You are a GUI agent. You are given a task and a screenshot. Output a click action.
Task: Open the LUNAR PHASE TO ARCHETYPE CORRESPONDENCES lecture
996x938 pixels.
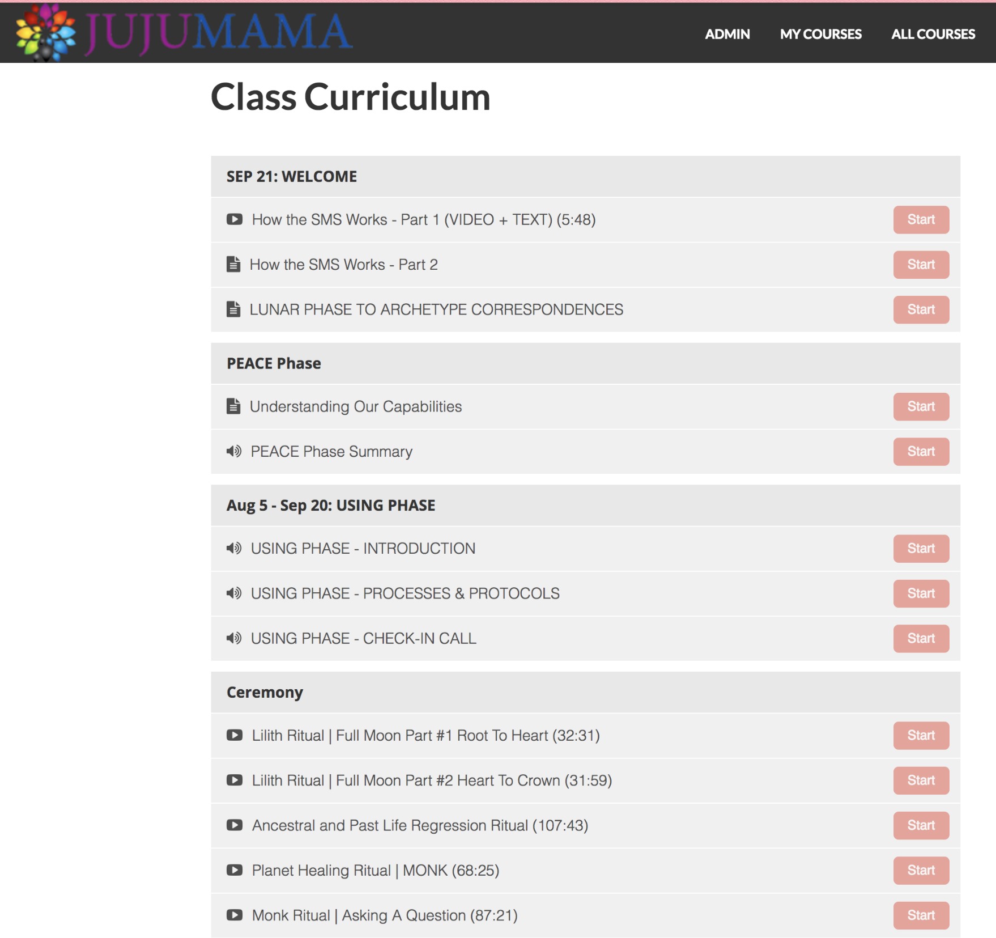tap(436, 309)
